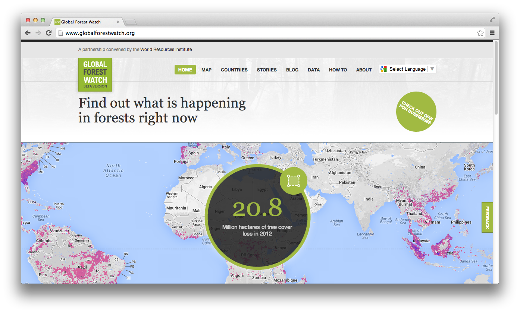Screen dimensions: 520x313
Task: Click the area selection icon on the map circle
Action: [294, 181]
